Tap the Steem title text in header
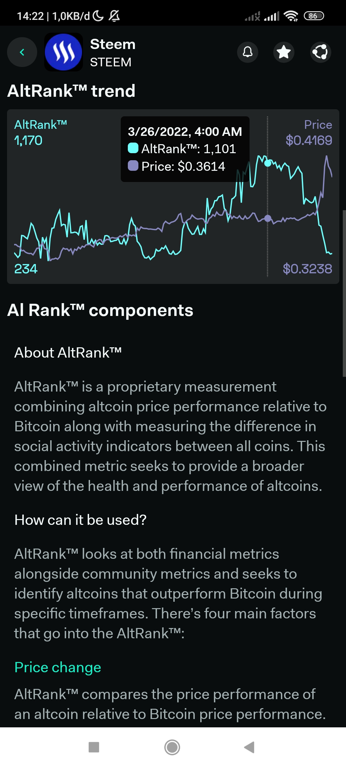346x769 pixels. click(x=113, y=44)
